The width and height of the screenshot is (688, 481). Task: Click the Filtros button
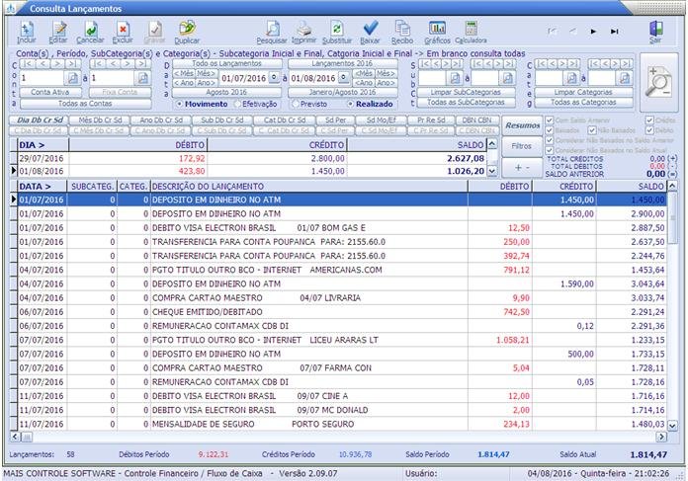tap(522, 146)
